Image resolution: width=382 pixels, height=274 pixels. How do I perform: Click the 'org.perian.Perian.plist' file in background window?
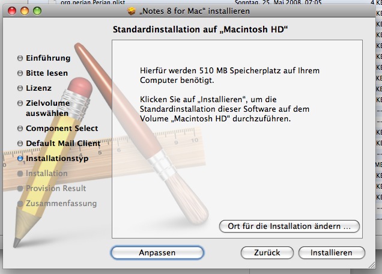(92, 2)
